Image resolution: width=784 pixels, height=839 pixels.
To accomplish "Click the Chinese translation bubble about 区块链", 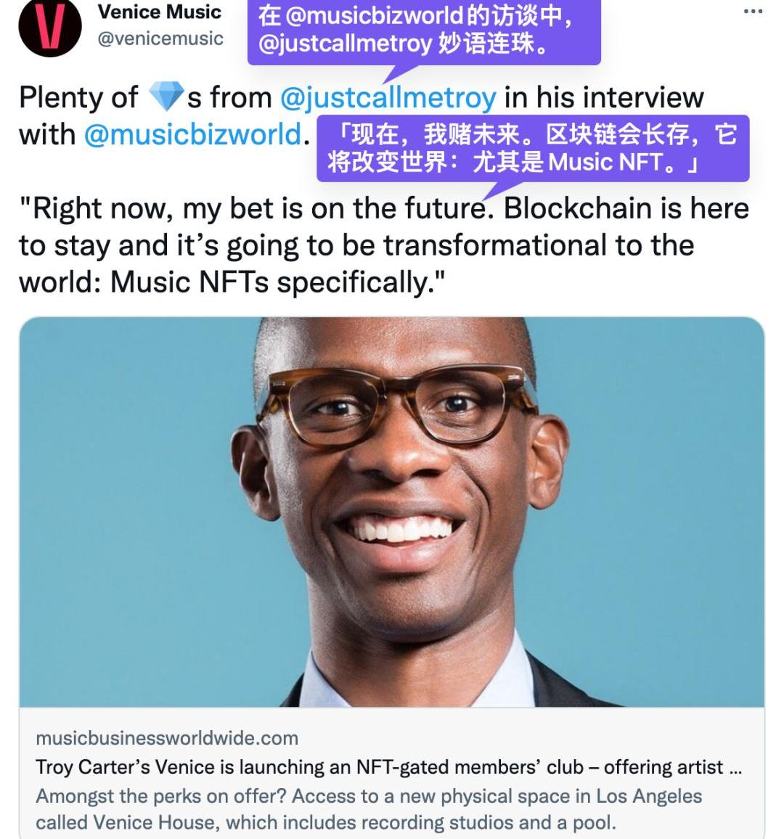I will pos(533,148).
